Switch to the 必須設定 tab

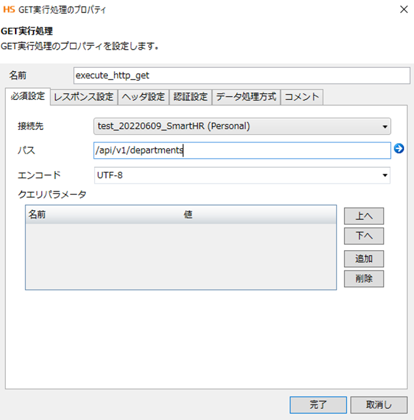27,97
